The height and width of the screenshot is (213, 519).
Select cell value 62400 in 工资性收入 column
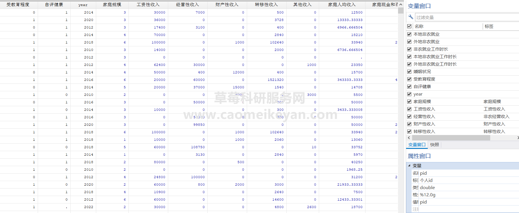tap(160, 65)
